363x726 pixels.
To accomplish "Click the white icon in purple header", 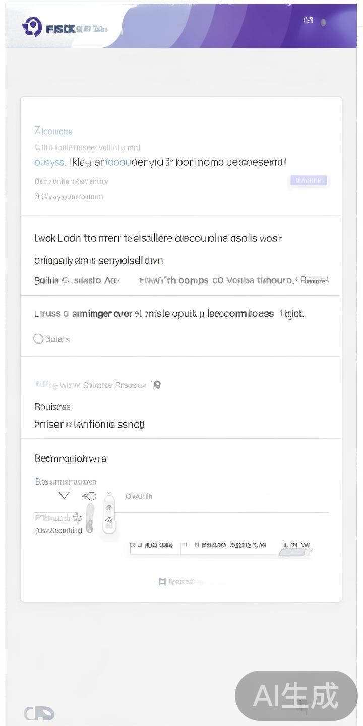I will (308, 20).
